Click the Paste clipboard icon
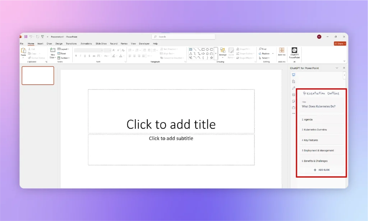Screen dimensions: 368x221 coord(23,50)
